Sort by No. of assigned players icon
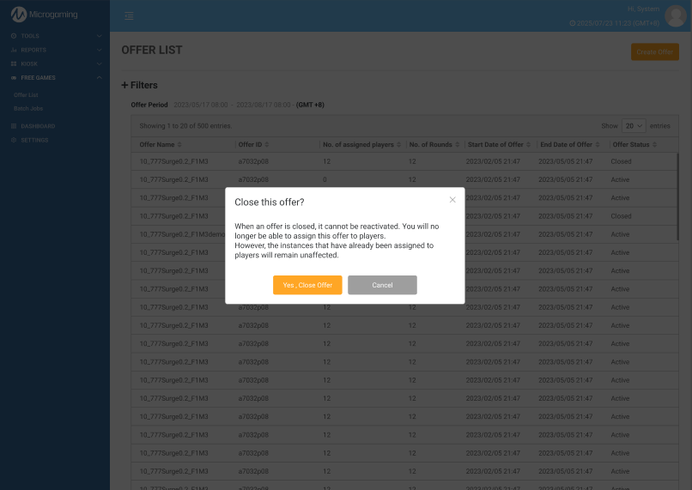 coord(399,145)
